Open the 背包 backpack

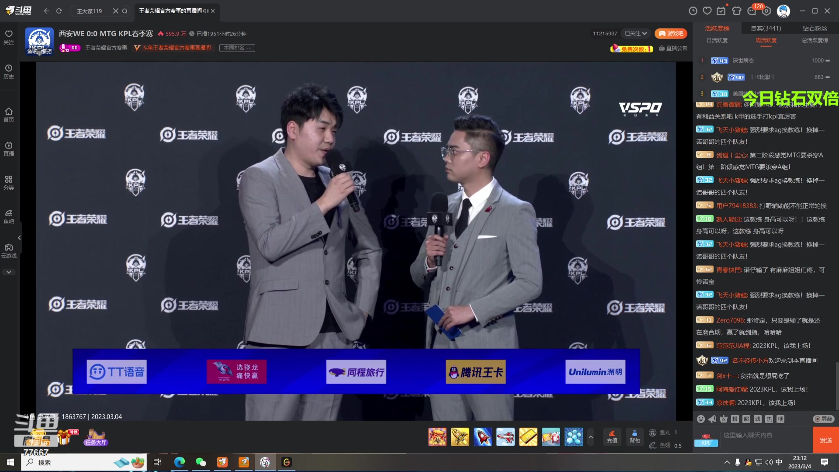click(635, 437)
